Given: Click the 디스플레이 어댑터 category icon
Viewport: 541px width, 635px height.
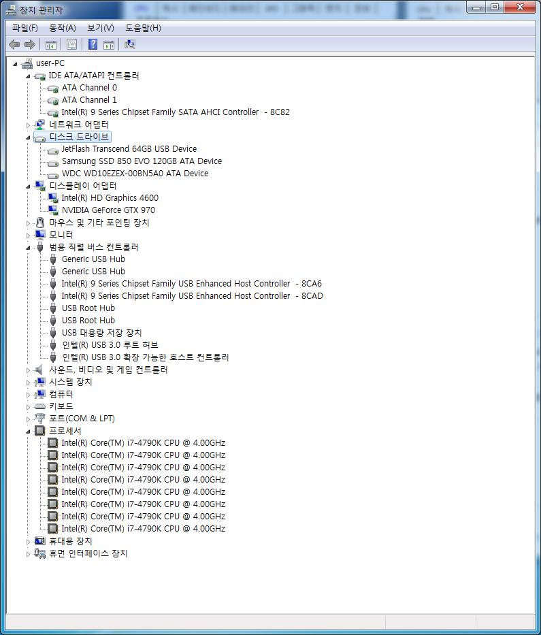Looking at the screenshot, I should (39, 186).
